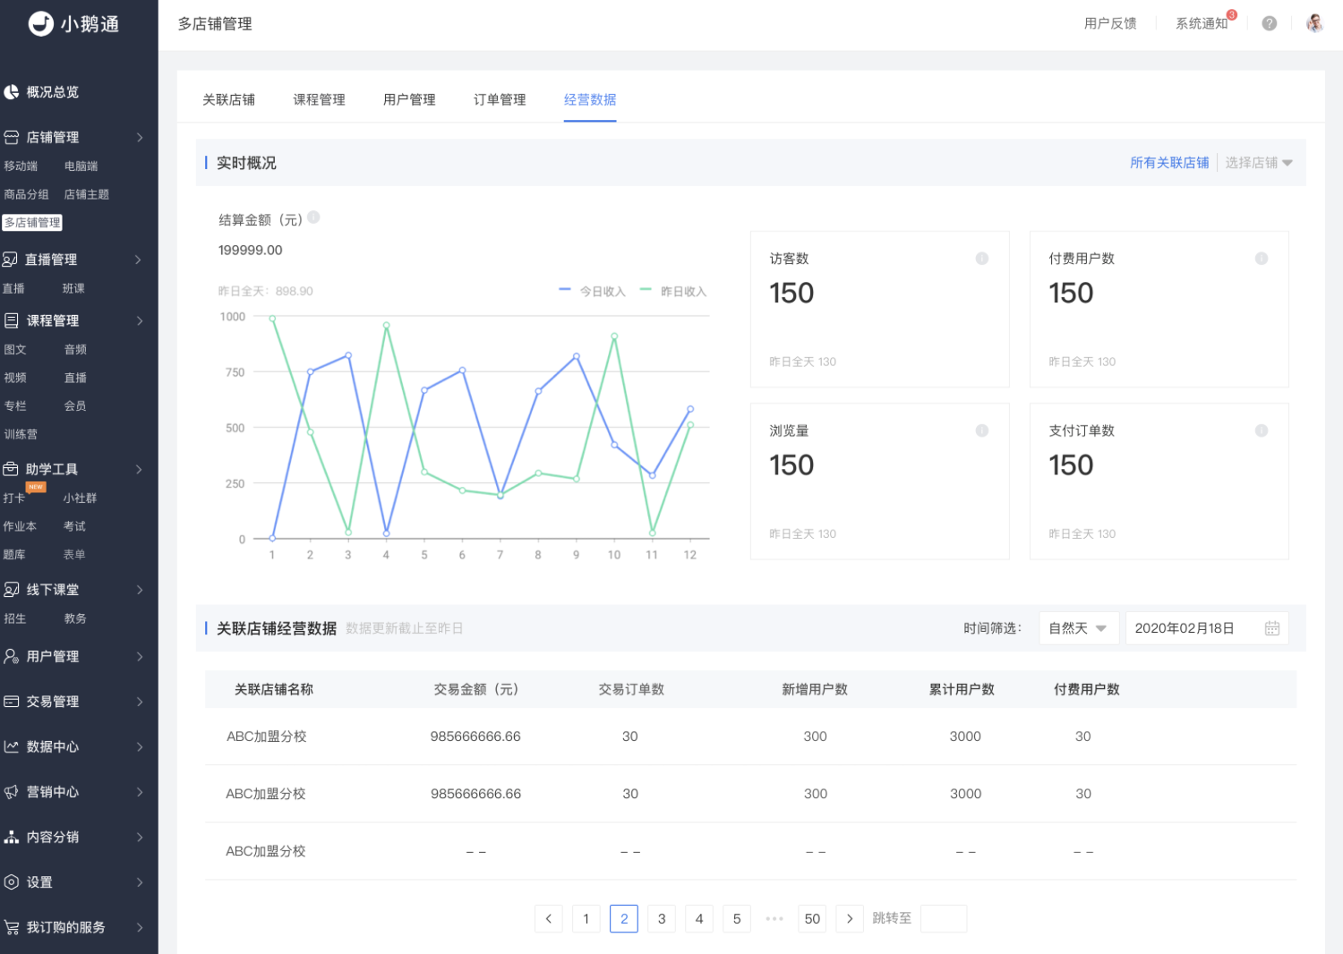Open 打卡 under 助学工具

tap(13, 498)
